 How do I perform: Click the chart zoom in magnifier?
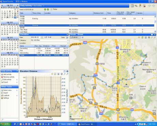click(65, 74)
